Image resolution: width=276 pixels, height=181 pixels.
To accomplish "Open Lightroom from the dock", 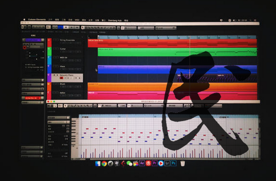I will (167, 163).
